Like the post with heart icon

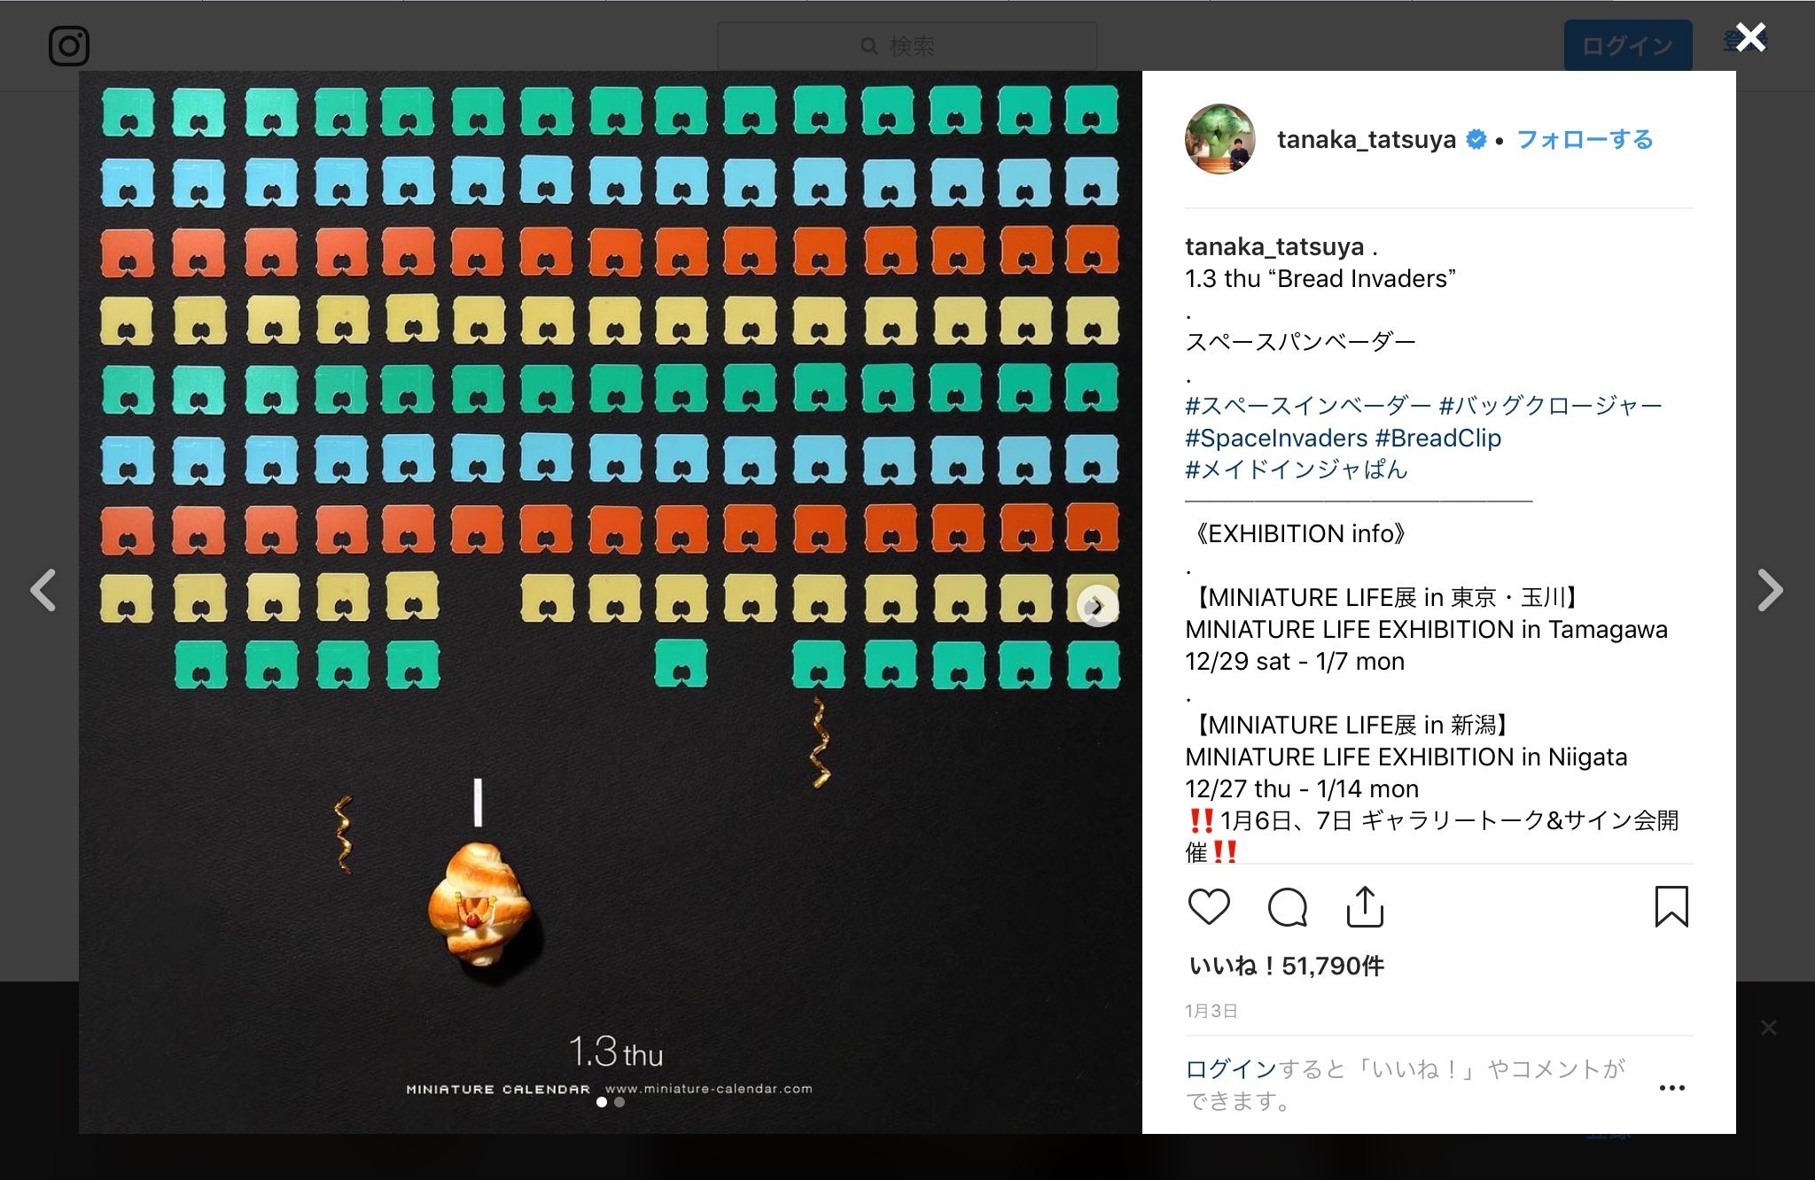[1209, 907]
